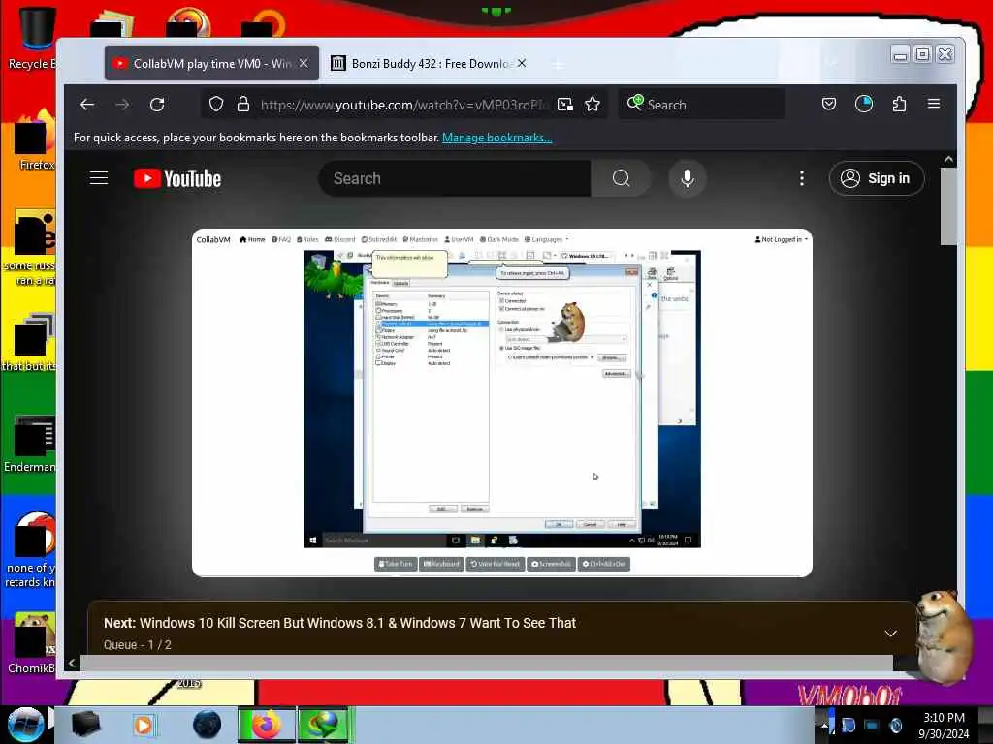Click horizontal scrollbar left arrow
Image resolution: width=993 pixels, height=744 pixels.
click(x=72, y=663)
